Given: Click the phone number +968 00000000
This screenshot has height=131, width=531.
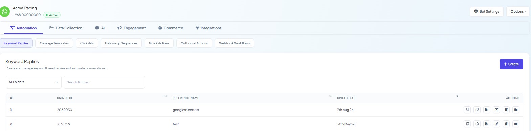Looking at the screenshot, I should [27, 15].
